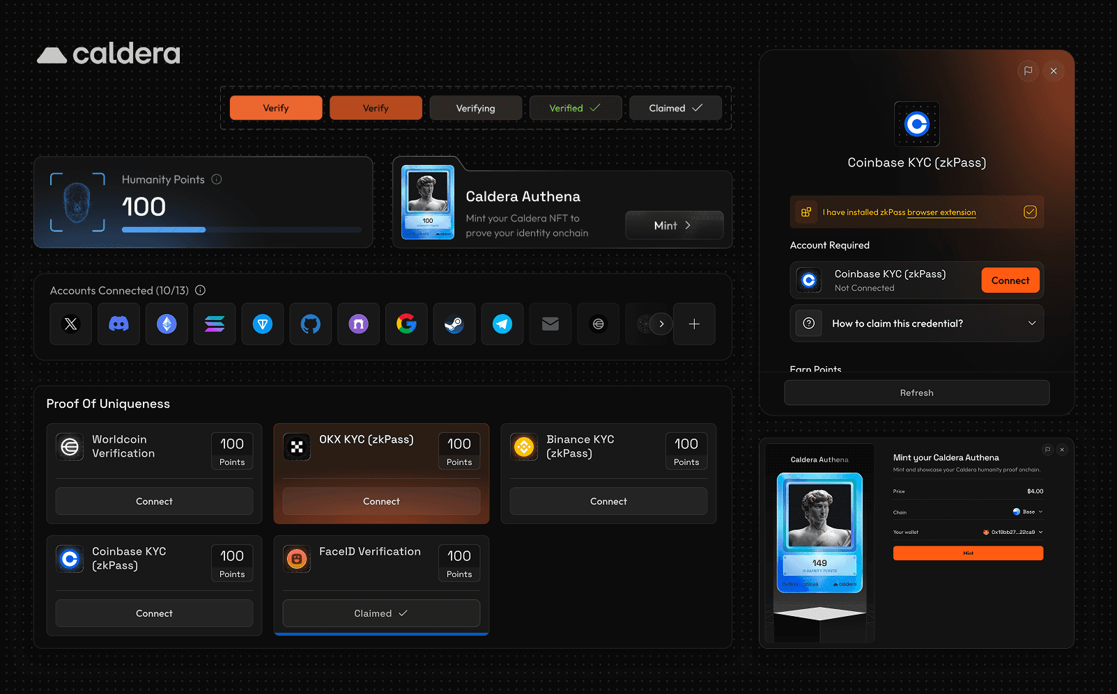Connect OKX KYC (zkPass)
Image resolution: width=1117 pixels, height=694 pixels.
pyautogui.click(x=381, y=501)
